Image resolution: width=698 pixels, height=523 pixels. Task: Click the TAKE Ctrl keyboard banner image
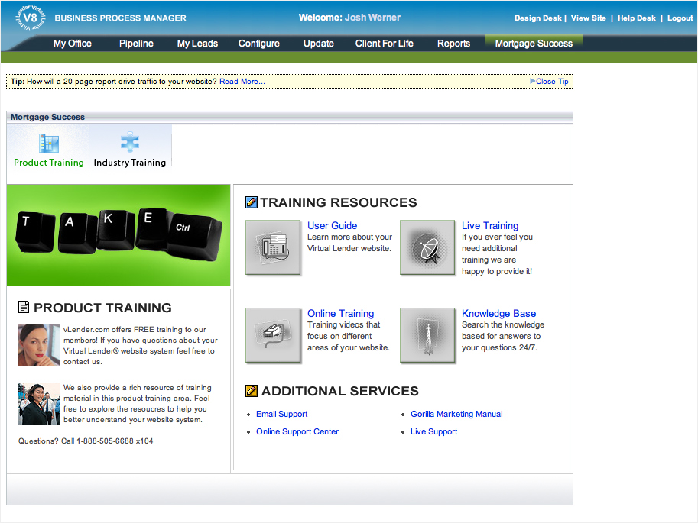(118, 235)
